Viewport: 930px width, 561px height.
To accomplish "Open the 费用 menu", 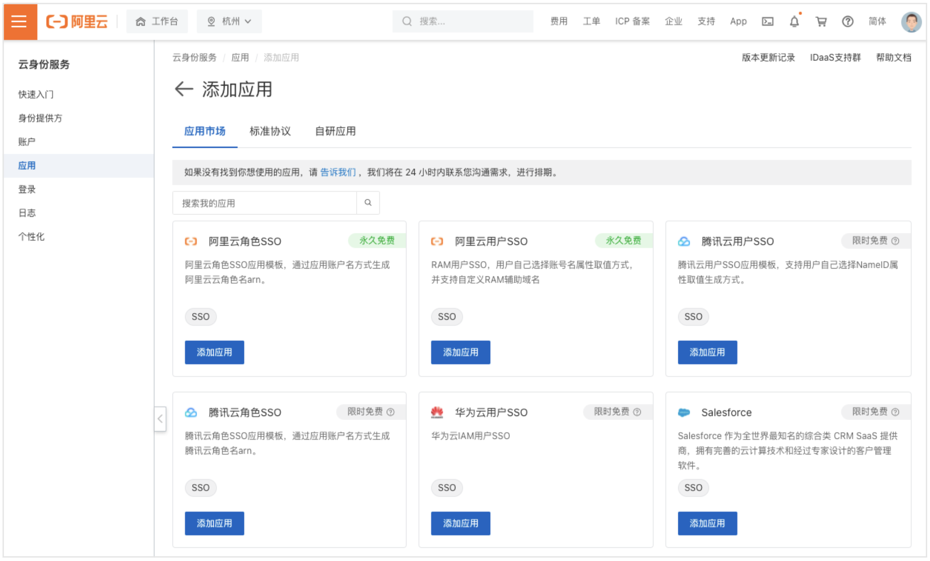I will tap(559, 22).
